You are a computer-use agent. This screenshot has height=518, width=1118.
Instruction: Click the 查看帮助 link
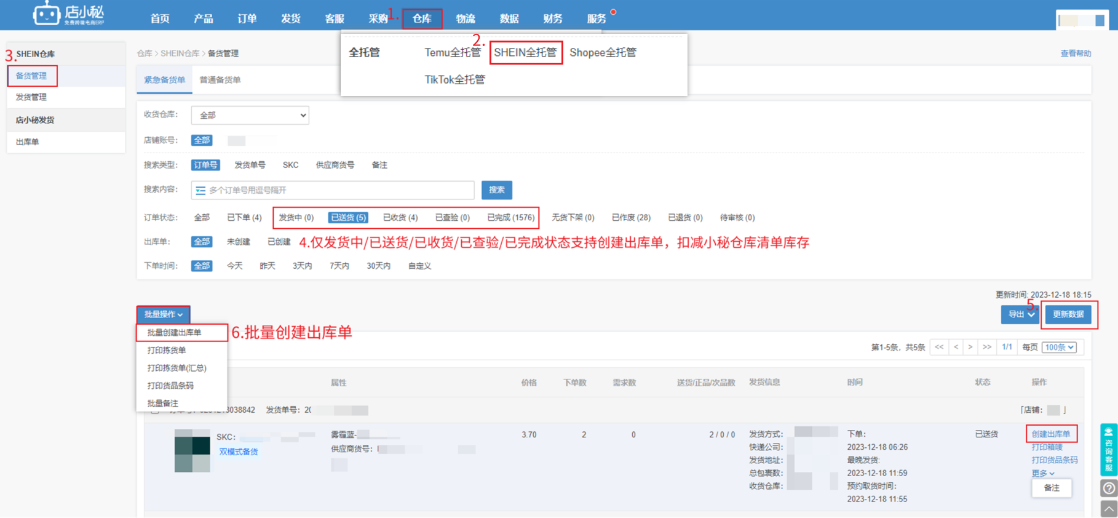1076,54
